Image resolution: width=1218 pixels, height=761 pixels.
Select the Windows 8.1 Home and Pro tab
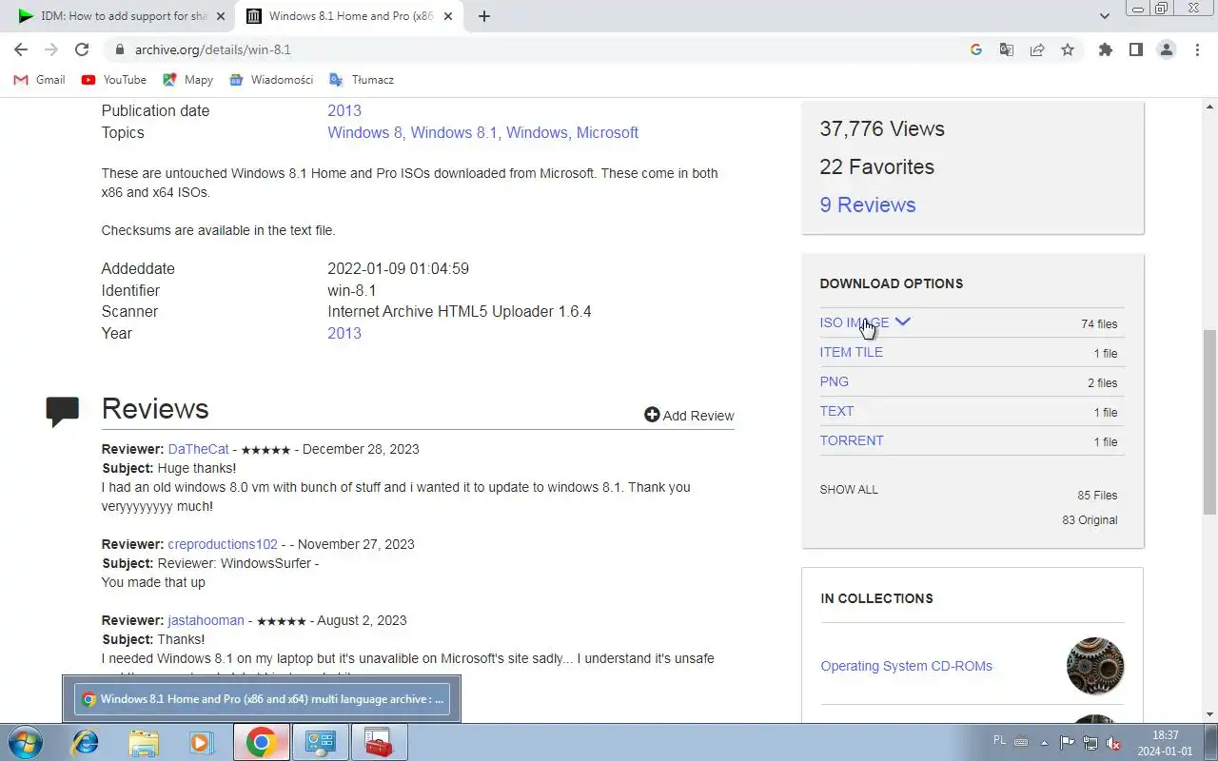coord(350,16)
